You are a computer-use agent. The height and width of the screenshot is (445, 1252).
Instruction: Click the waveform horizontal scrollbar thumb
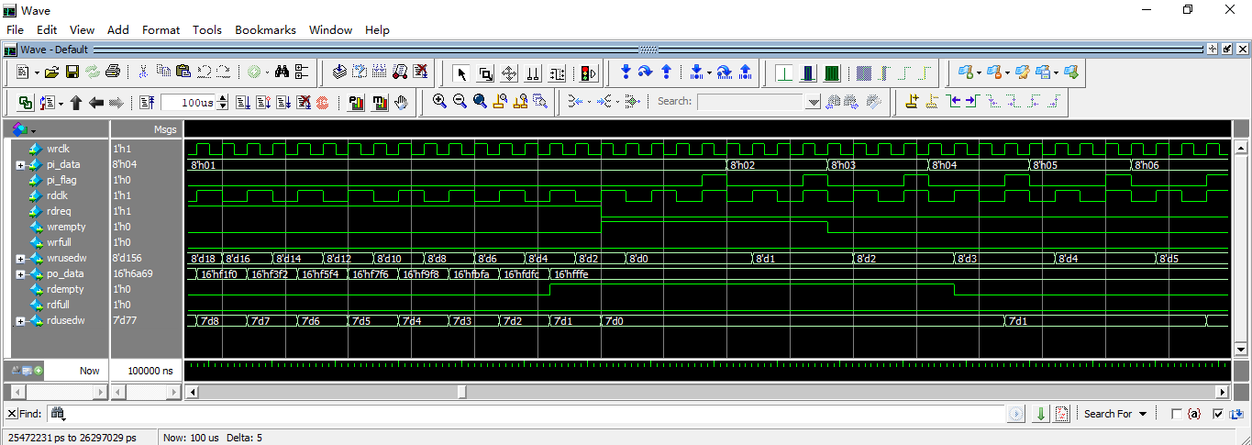[462, 392]
